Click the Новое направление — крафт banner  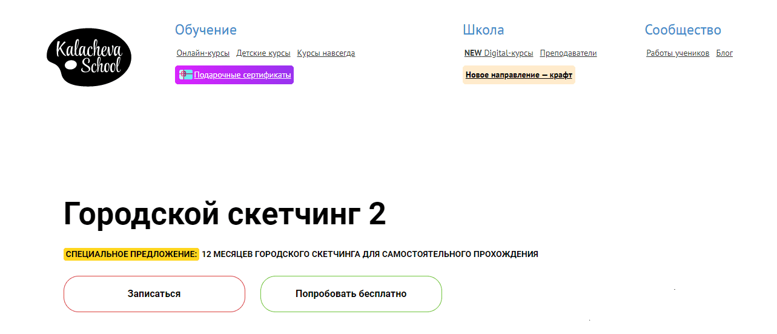(x=518, y=75)
